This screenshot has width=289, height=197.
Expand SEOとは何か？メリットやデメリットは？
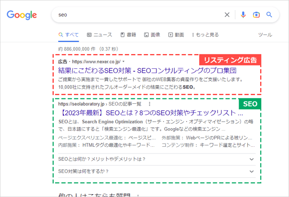point(157,159)
